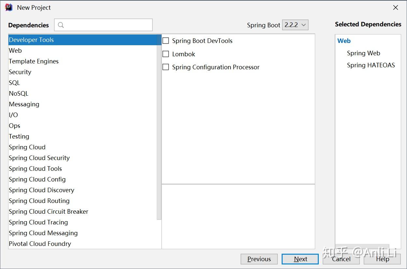
Task: Click the search magnifier icon
Action: click(x=61, y=25)
